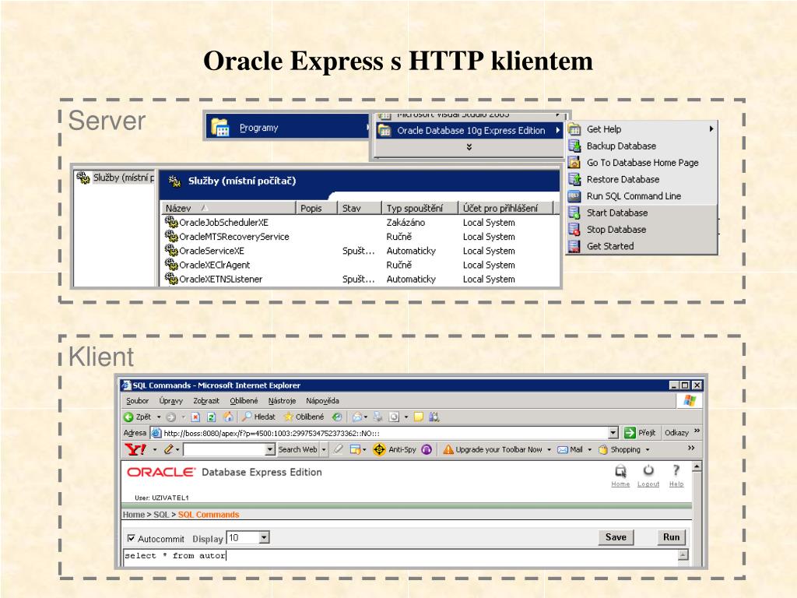Sort services by Název column header
The width and height of the screenshot is (797, 598).
click(229, 208)
